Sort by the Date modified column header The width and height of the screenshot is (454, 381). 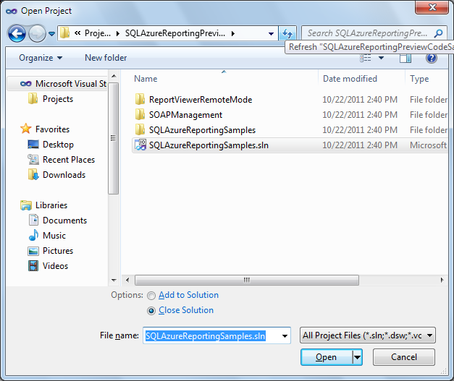[350, 79]
